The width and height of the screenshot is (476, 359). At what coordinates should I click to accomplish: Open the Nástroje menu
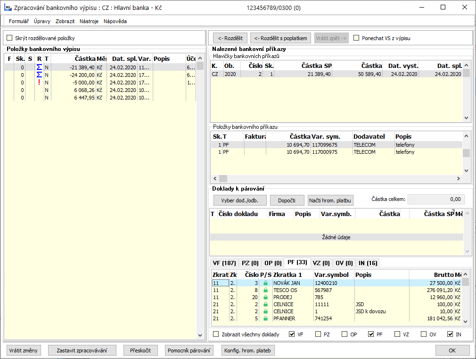(x=89, y=21)
